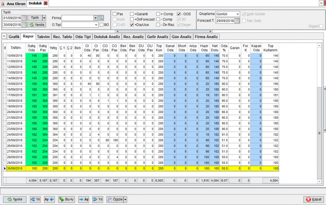Click the 6,000 Top Kon total in footer
This screenshot has width=326, height=205.
tap(159, 181)
